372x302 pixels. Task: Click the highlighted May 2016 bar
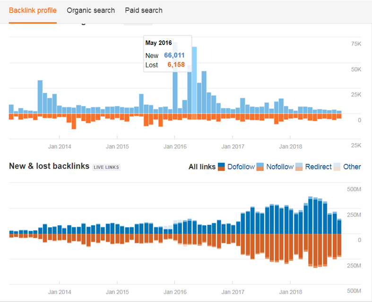(x=194, y=80)
